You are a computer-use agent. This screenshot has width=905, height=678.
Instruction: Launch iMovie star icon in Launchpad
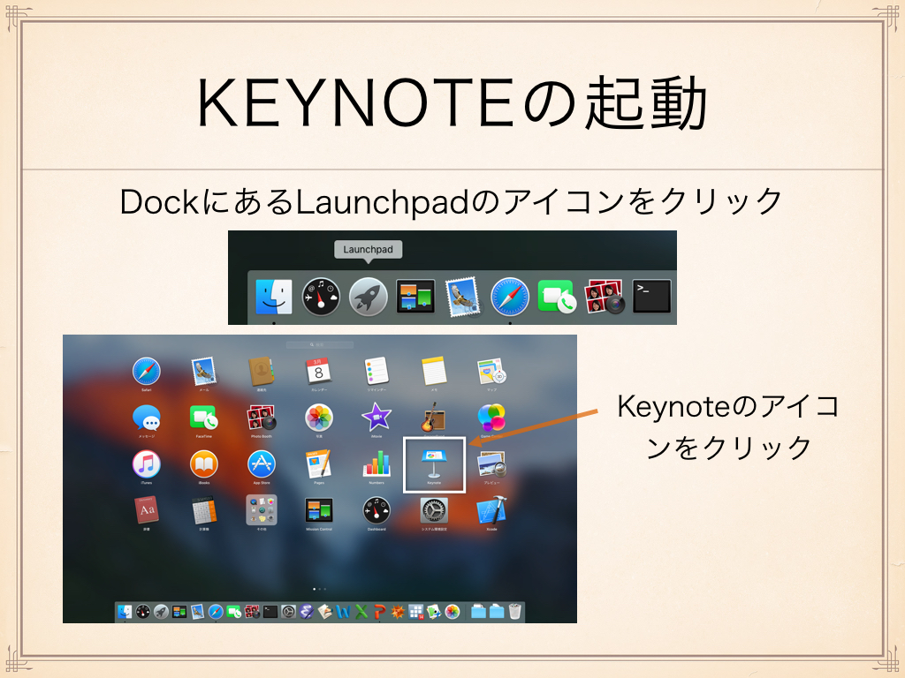[x=376, y=418]
